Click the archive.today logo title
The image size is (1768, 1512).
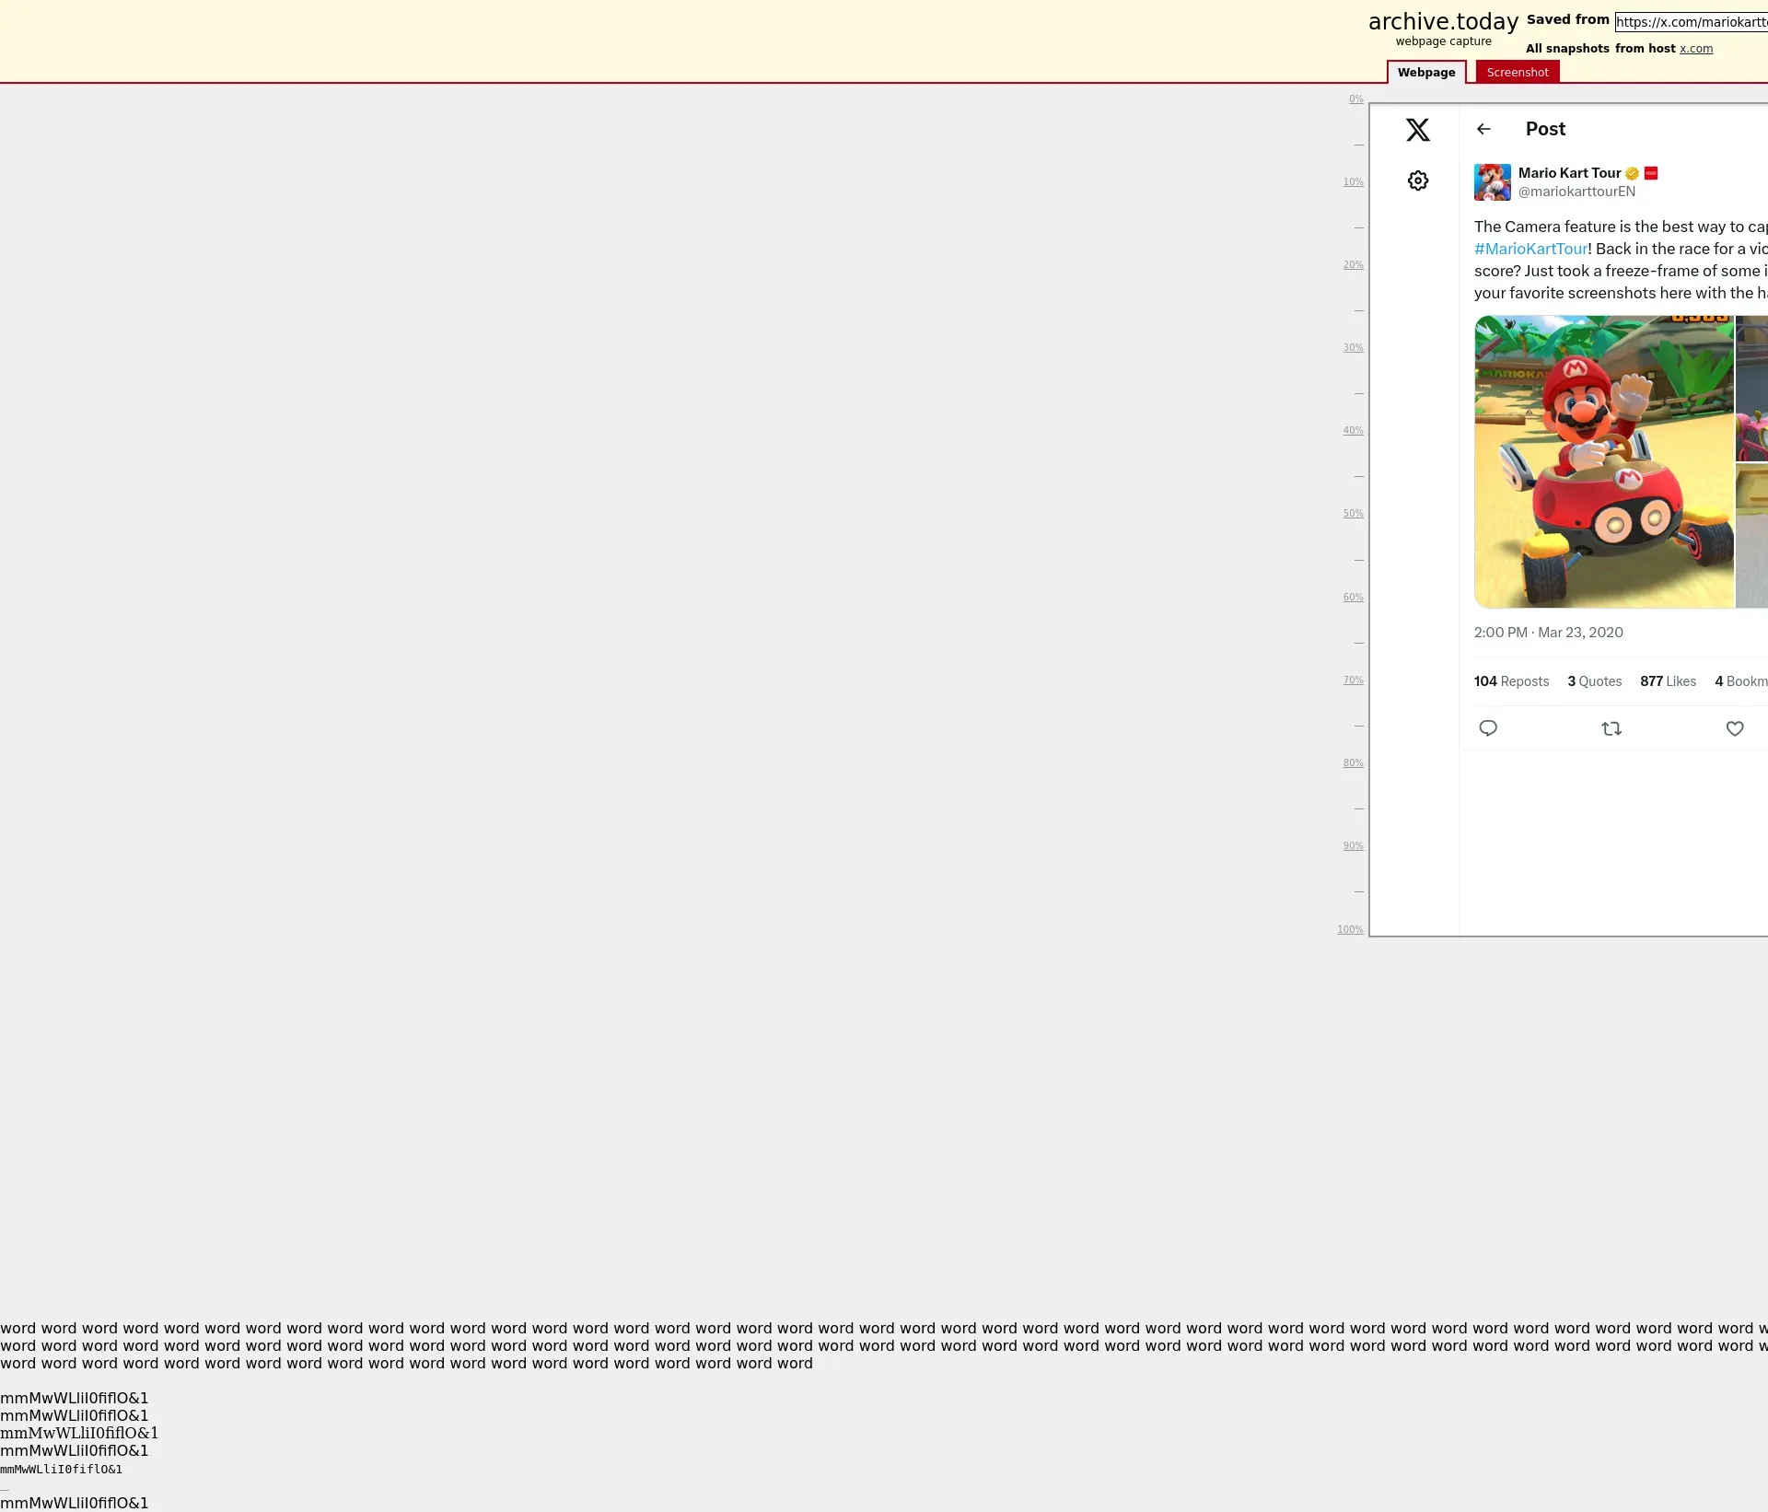[1443, 22]
